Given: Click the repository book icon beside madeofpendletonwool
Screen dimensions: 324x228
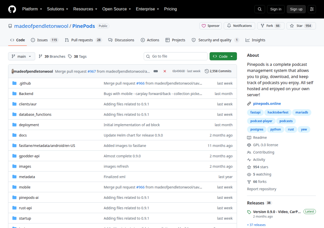Looking at the screenshot, I should pyautogui.click(x=10, y=26).
